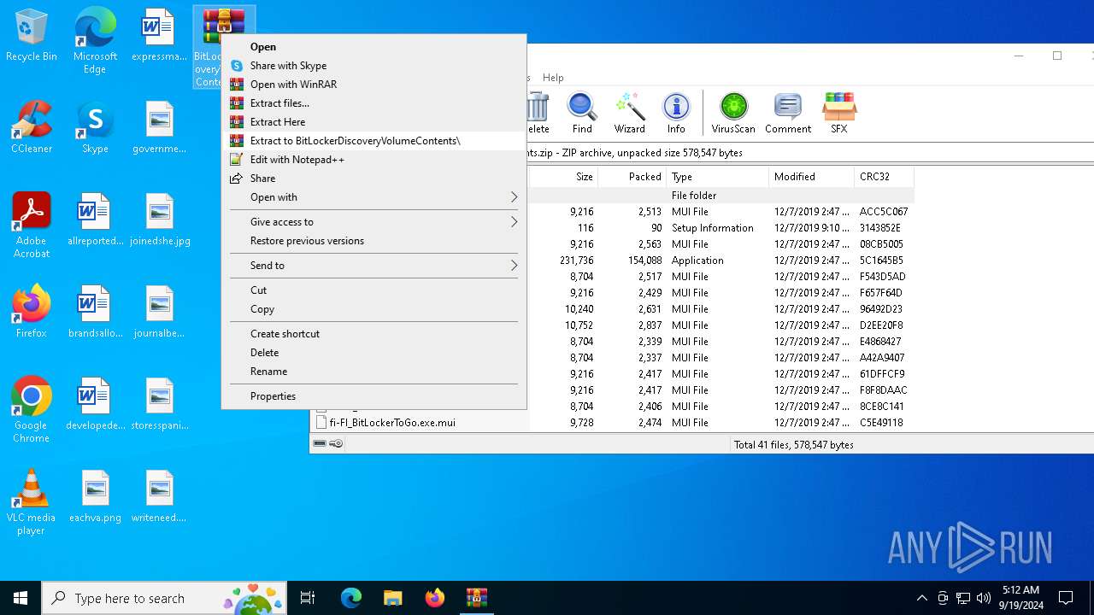Viewport: 1094px width, 615px height.
Task: Select the developede Word document icon
Action: coord(95,405)
